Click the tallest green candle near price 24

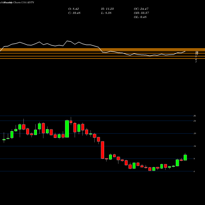(67, 129)
